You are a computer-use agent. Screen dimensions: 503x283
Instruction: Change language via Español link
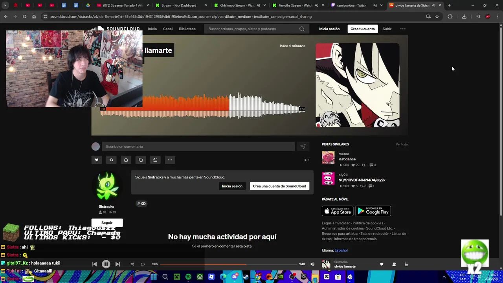(341, 250)
